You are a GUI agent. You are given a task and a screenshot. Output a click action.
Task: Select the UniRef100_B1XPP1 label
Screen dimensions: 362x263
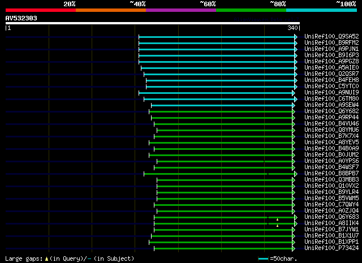pos(331,242)
